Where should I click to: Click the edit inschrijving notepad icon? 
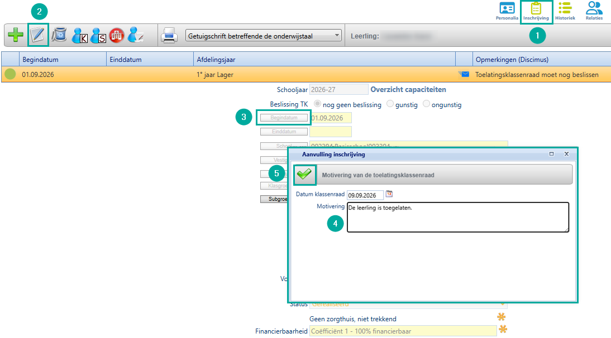pyautogui.click(x=38, y=35)
